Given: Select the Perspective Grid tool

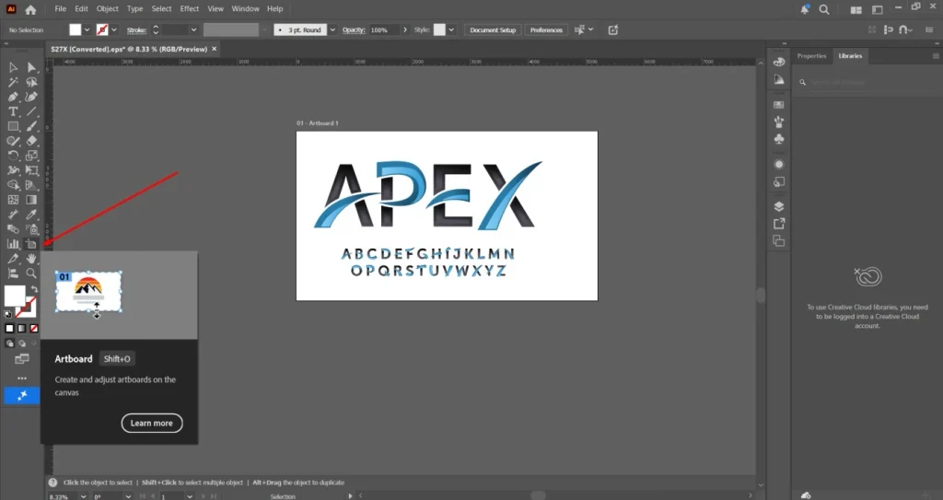Looking at the screenshot, I should click(31, 185).
